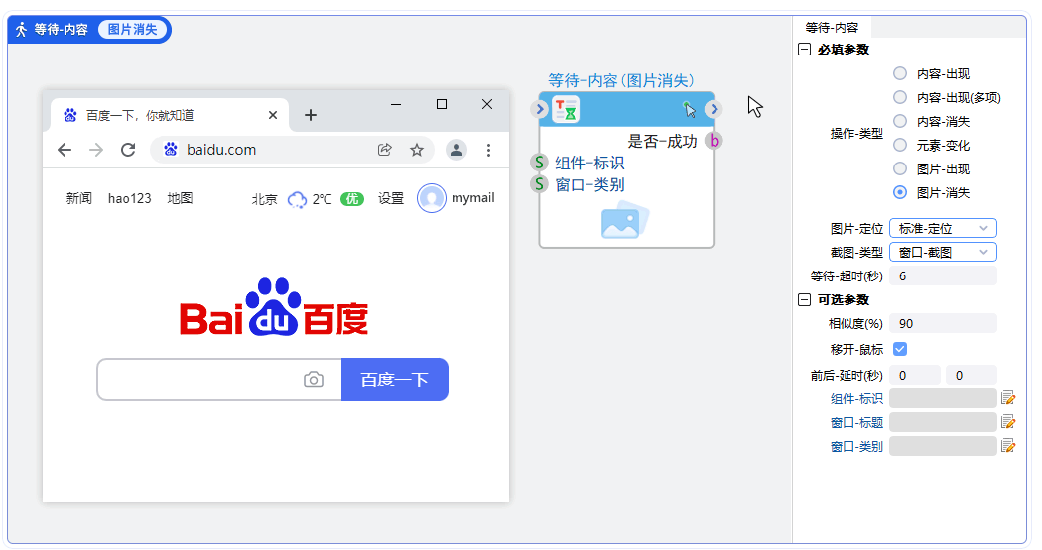This screenshot has width=1042, height=550.
Task: Click the 等待-超时(秒) value field
Action: [x=943, y=276]
